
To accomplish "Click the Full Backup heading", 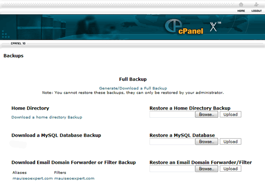I will 133,79.
